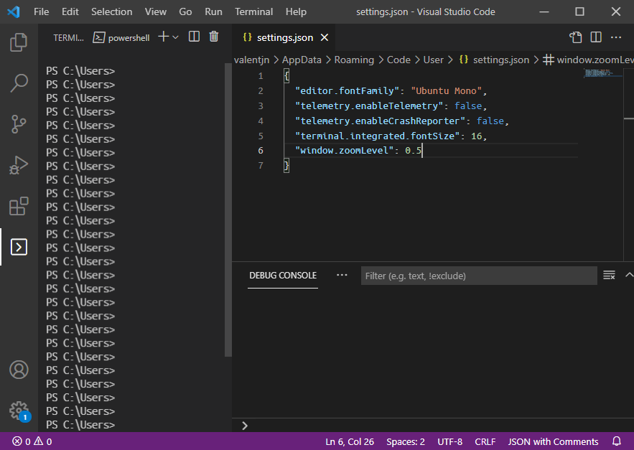This screenshot has width=634, height=450.
Task: Click the "window.zoomLevel" key on line 6
Action: (345, 151)
